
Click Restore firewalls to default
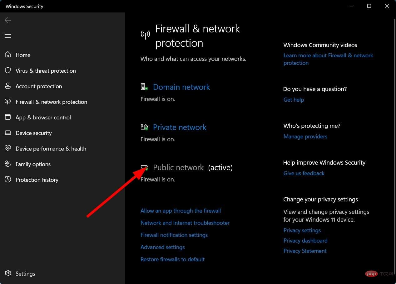[x=172, y=259]
